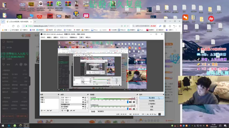229x128 pixels.
Task: Switch to the 转场特效 tab
Action: click(101, 112)
